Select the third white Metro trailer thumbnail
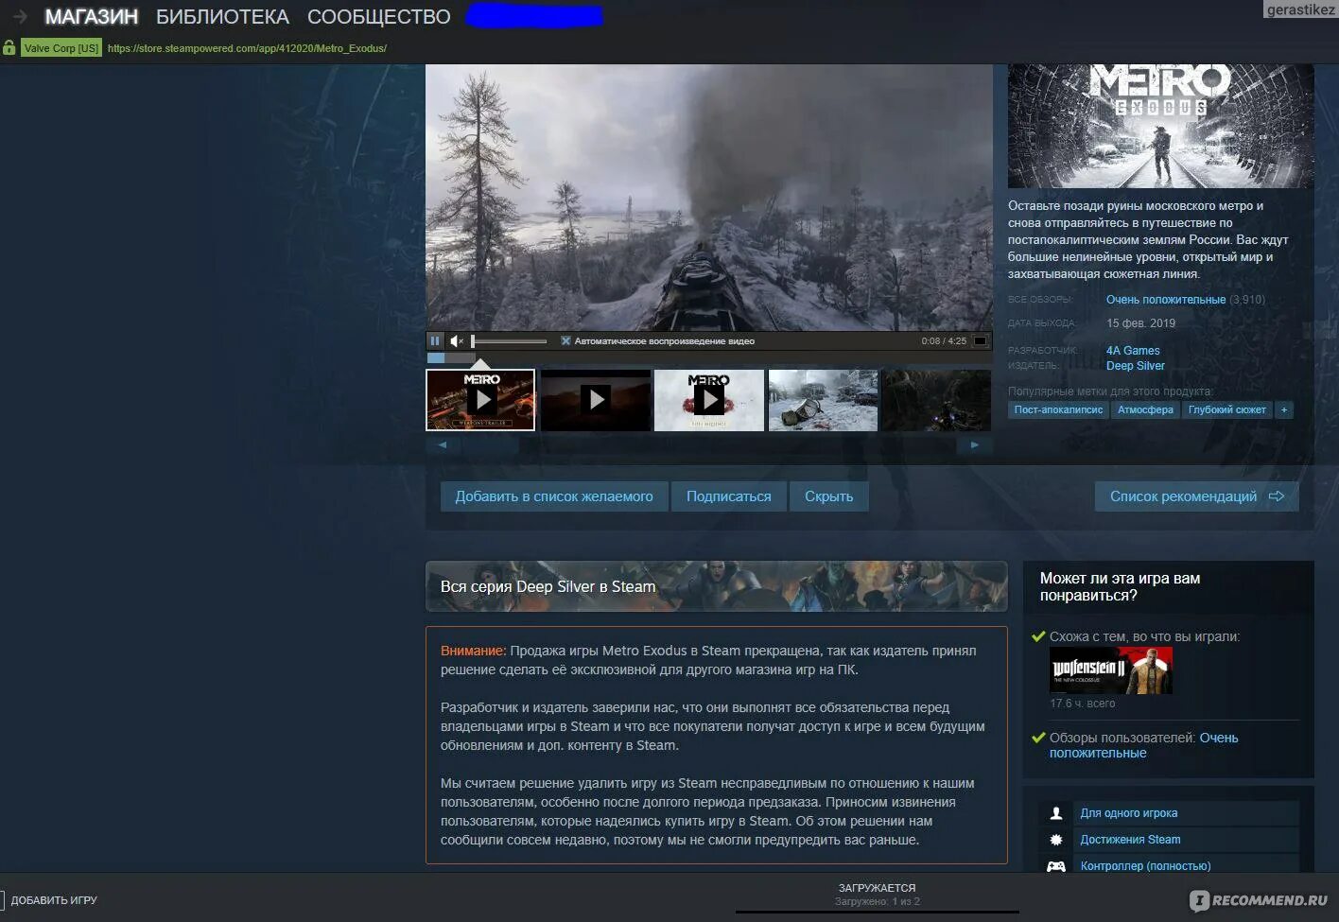1339x922 pixels. click(x=709, y=400)
